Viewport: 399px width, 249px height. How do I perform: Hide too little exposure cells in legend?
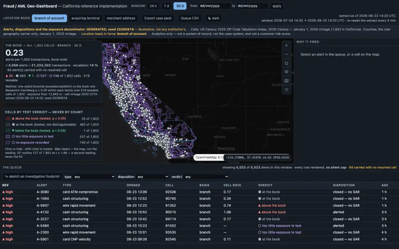coord(52,137)
